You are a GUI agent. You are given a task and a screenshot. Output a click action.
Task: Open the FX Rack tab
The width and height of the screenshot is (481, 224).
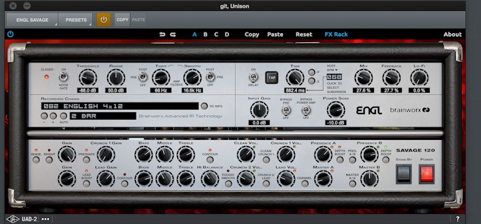click(x=336, y=34)
